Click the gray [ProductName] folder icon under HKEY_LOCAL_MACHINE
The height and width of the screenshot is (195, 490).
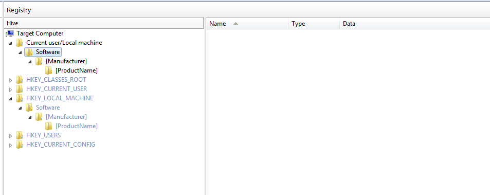[48, 126]
